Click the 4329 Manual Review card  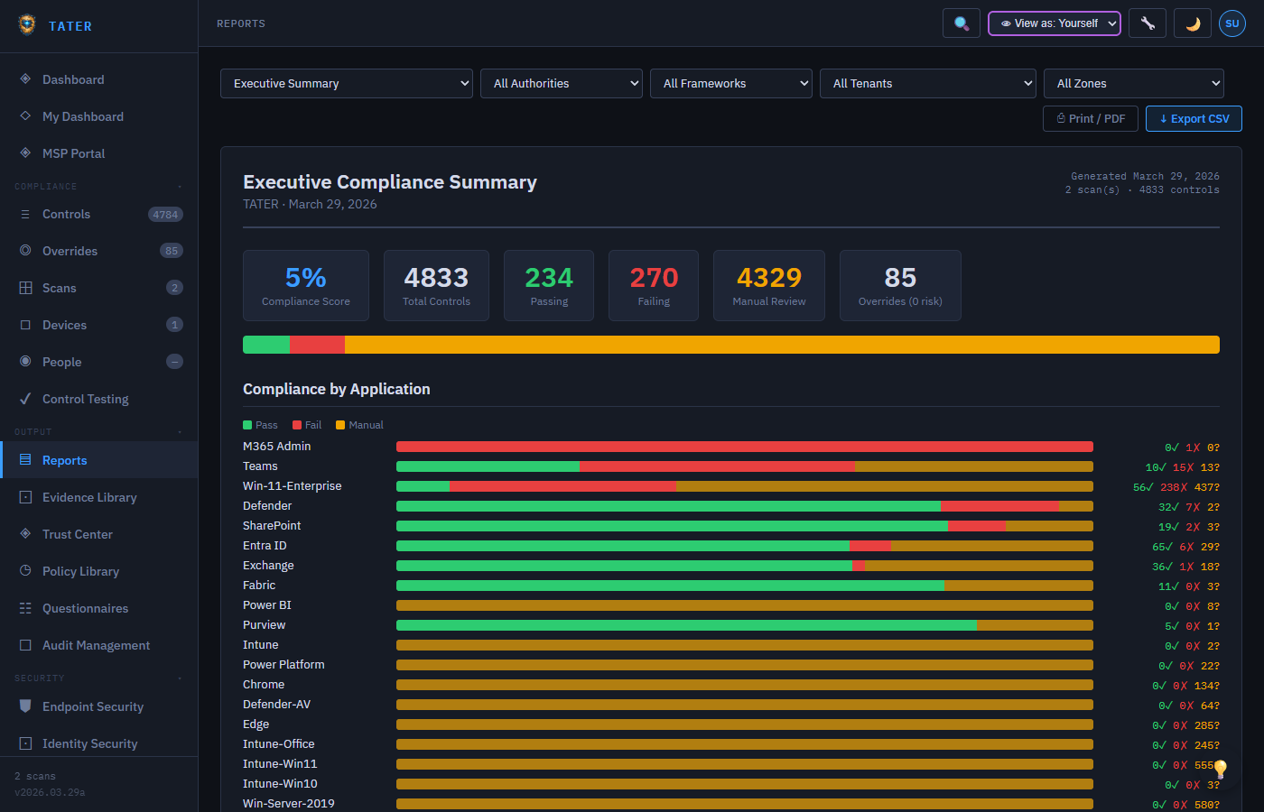[x=769, y=286]
